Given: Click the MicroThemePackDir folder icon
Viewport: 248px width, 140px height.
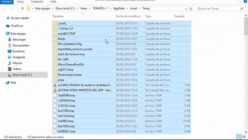Looking at the screenshot, I should 55,65.
